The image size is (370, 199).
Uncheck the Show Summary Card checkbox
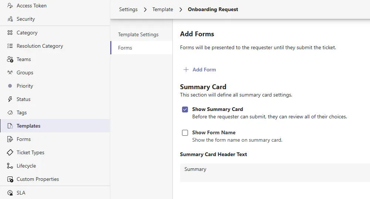pos(185,109)
